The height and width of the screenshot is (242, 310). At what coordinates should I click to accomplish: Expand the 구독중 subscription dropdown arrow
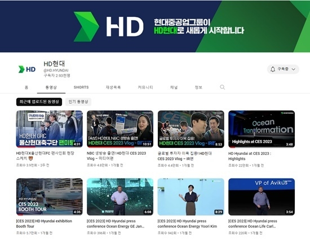(x=294, y=69)
